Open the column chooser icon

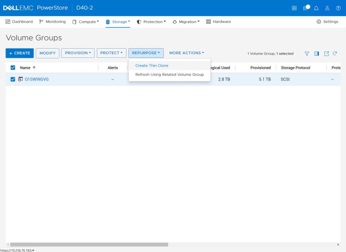coord(317,54)
